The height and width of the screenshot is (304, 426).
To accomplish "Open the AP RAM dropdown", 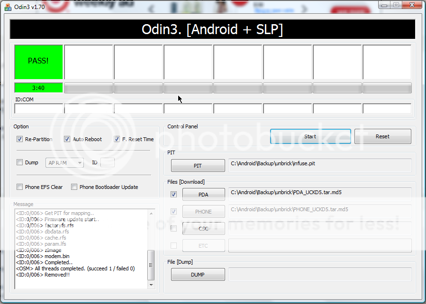I will [65, 163].
